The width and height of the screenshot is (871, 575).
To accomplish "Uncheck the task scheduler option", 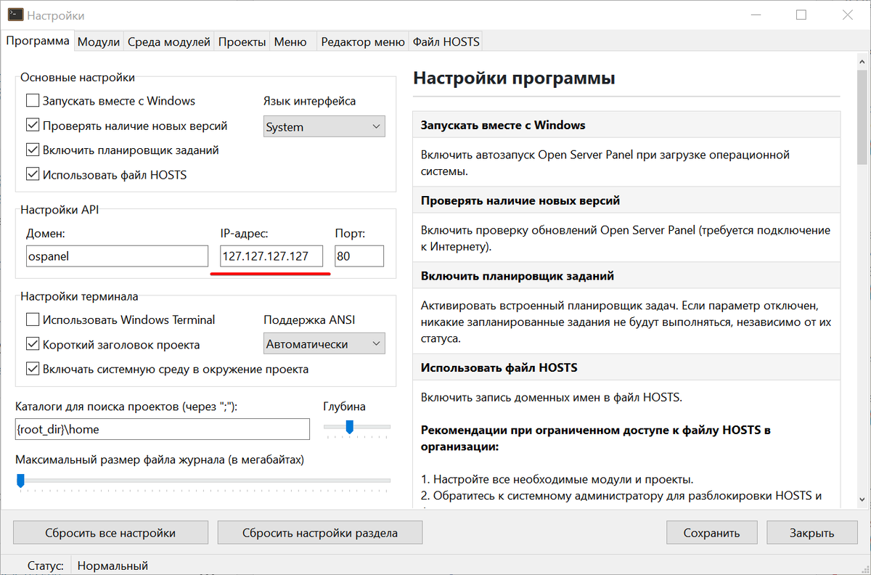I will click(33, 150).
